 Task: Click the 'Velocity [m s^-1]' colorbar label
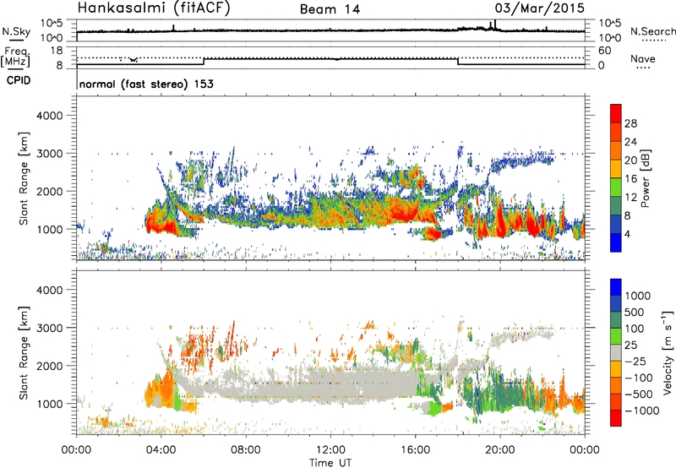667,352
